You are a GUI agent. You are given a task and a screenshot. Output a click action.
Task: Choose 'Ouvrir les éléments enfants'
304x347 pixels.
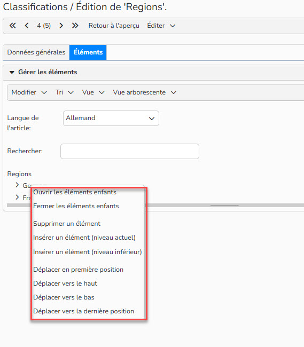[75, 192]
